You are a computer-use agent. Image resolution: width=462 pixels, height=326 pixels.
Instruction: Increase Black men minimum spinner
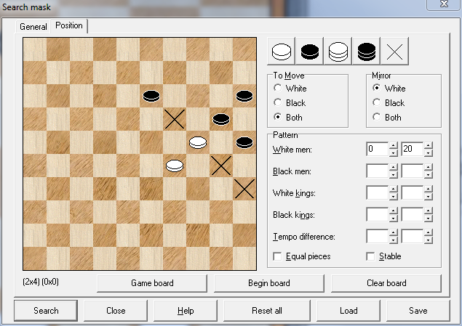click(x=393, y=167)
